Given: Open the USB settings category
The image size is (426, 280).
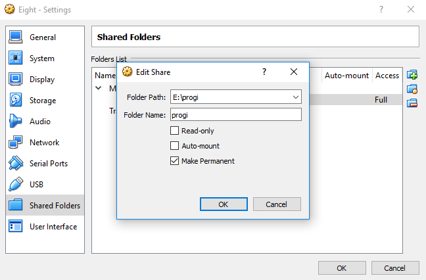Looking at the screenshot, I should point(45,185).
